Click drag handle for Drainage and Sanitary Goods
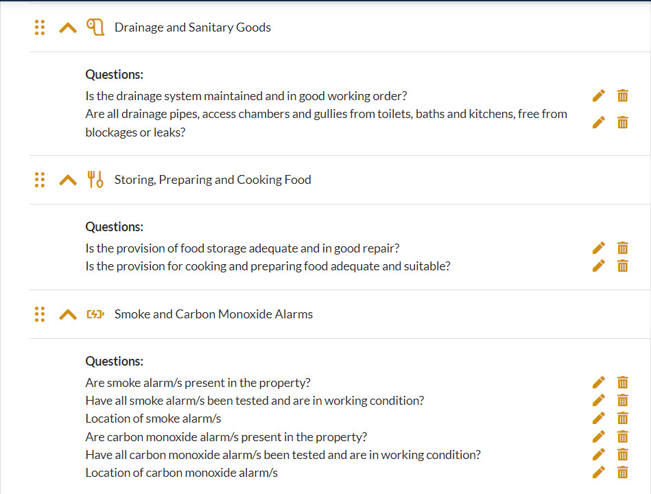The height and width of the screenshot is (494, 651). coord(39,27)
